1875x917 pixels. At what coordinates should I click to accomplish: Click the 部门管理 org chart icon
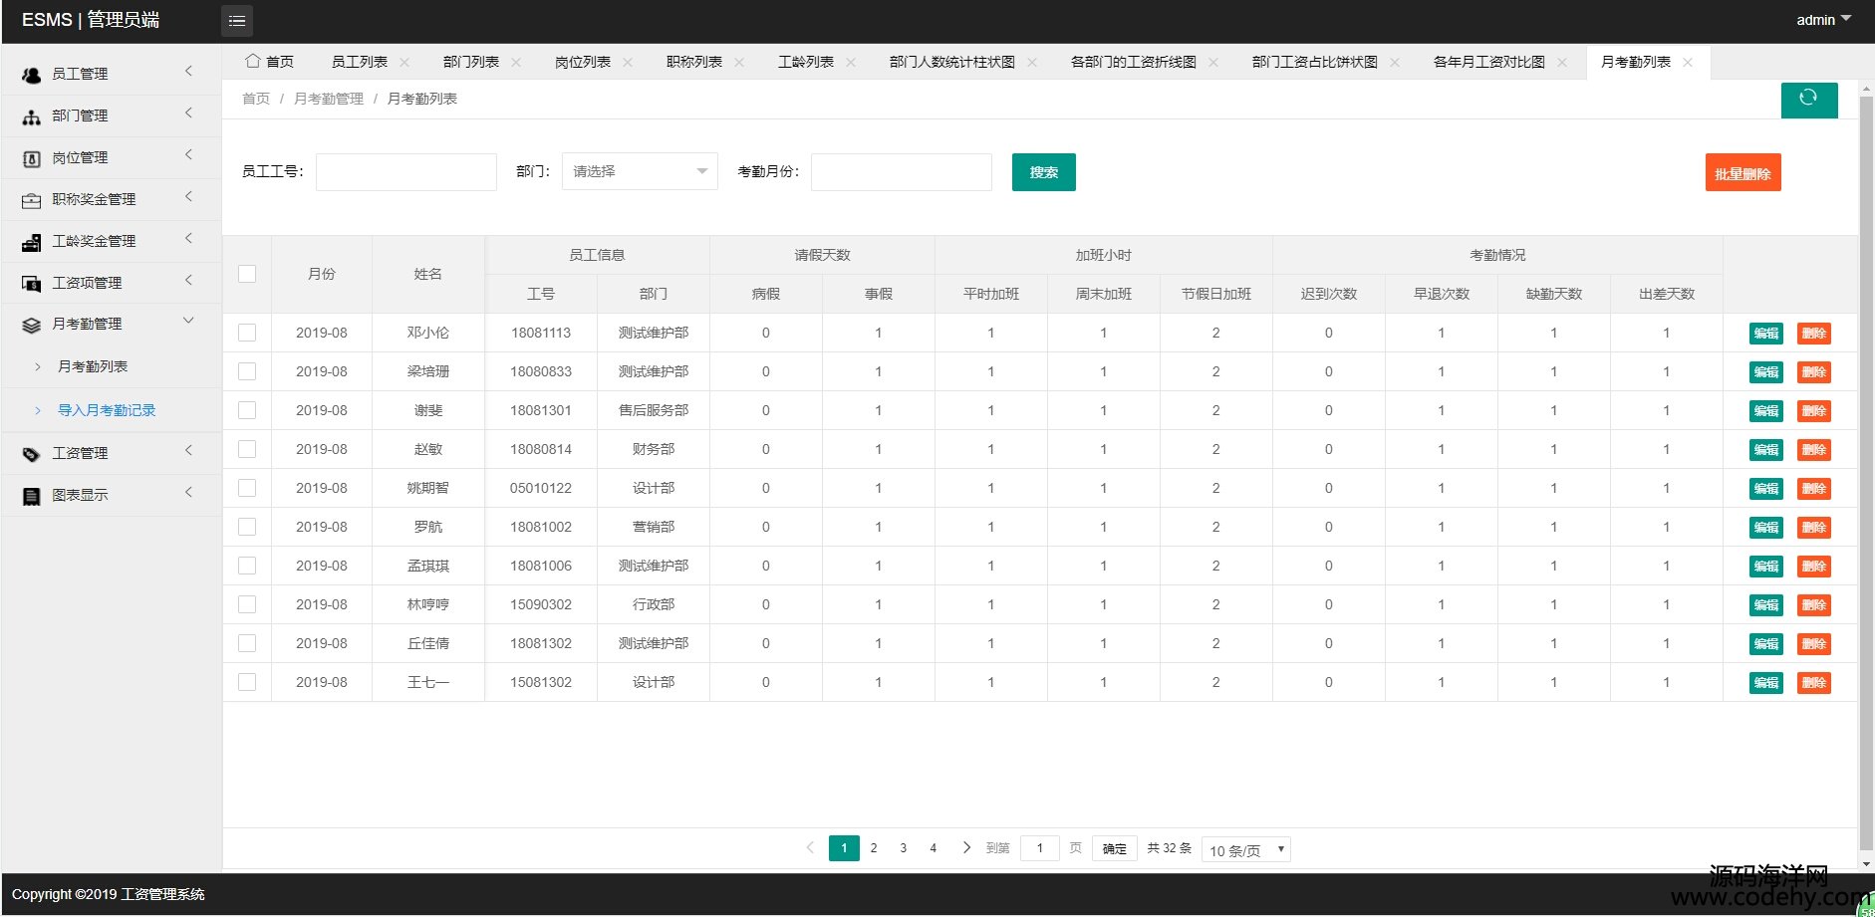click(x=31, y=116)
